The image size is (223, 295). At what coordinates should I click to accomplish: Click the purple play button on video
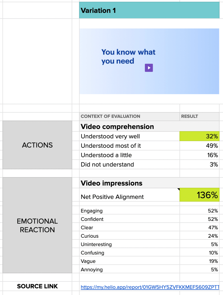coord(149,68)
